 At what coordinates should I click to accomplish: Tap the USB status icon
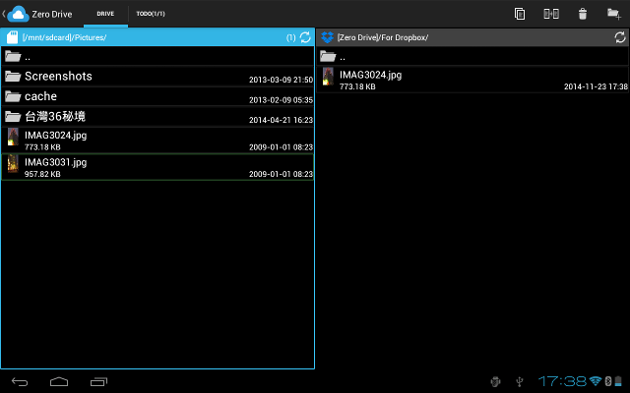pos(520,381)
